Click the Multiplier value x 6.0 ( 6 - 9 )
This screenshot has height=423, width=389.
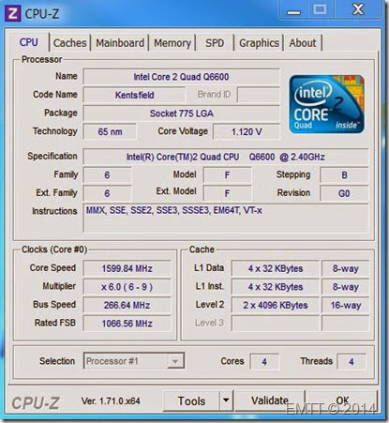click(x=127, y=287)
